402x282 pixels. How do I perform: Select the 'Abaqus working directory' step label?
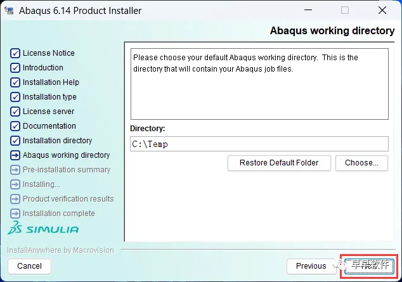(66, 155)
